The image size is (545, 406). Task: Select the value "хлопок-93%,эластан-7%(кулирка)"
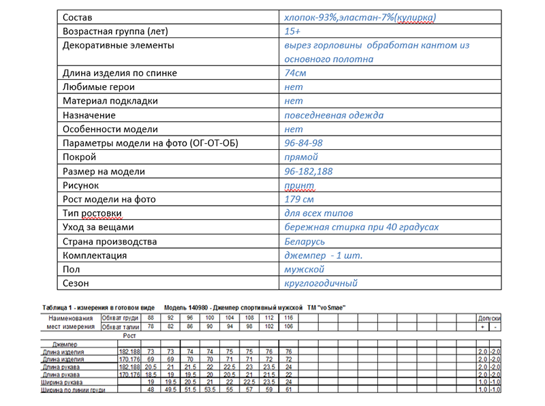point(360,17)
